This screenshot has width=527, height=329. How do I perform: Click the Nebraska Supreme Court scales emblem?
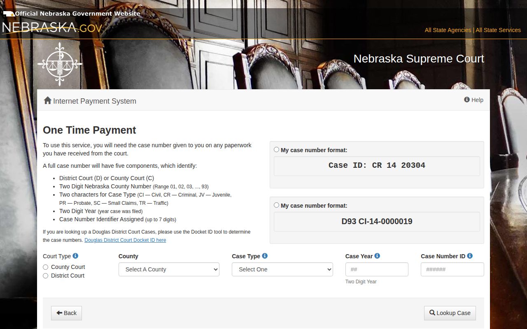point(60,64)
